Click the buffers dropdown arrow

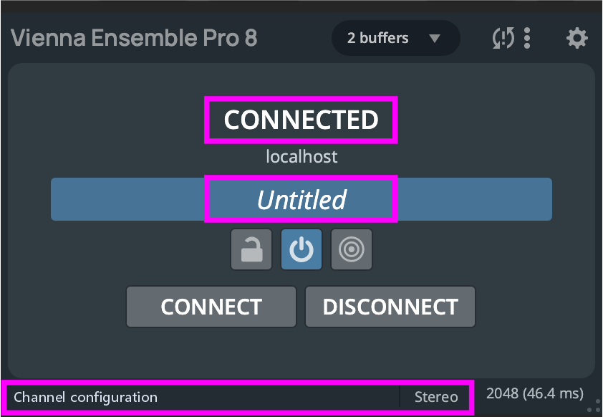(434, 38)
